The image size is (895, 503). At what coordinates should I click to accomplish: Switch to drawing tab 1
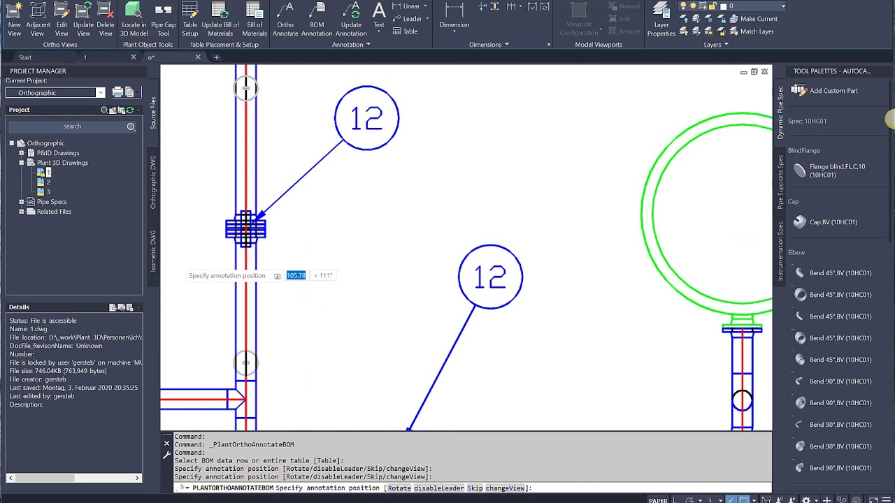coord(85,57)
